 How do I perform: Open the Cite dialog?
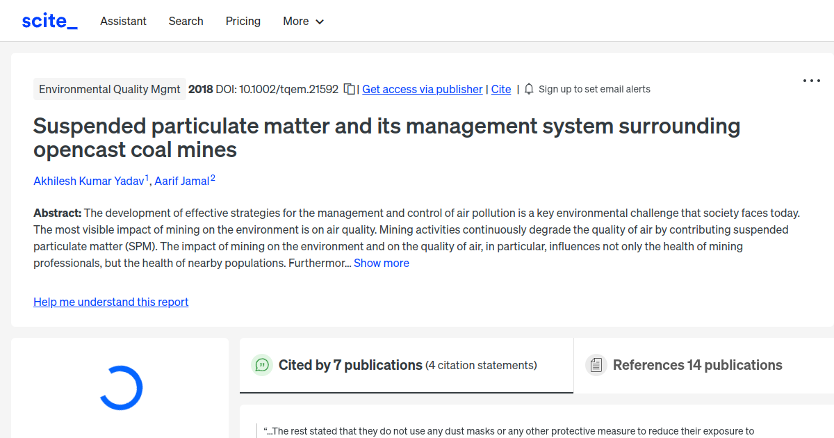pyautogui.click(x=500, y=89)
